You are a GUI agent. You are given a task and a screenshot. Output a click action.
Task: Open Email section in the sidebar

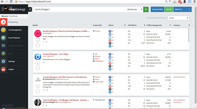tap(14, 53)
